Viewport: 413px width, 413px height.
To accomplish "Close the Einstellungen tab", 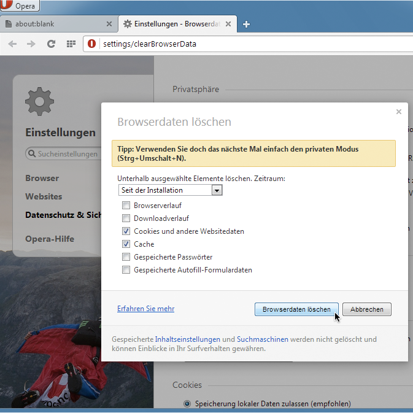I will tap(228, 24).
